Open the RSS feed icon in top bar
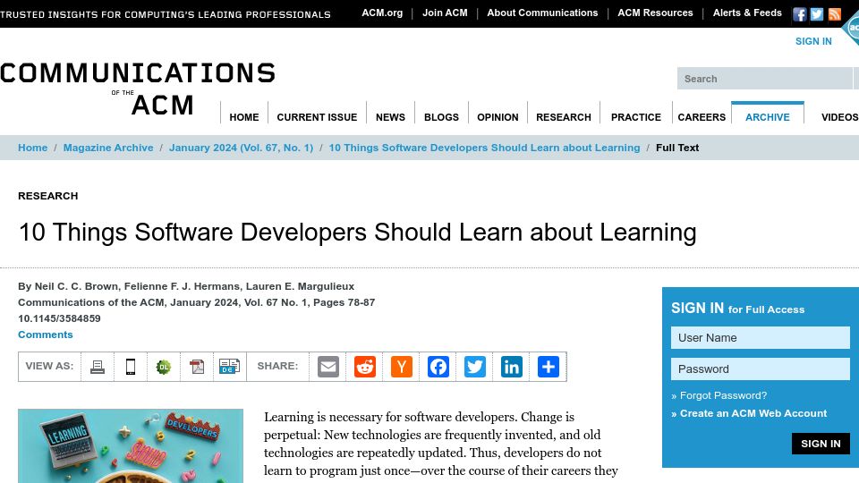The height and width of the screenshot is (483, 859). click(834, 14)
